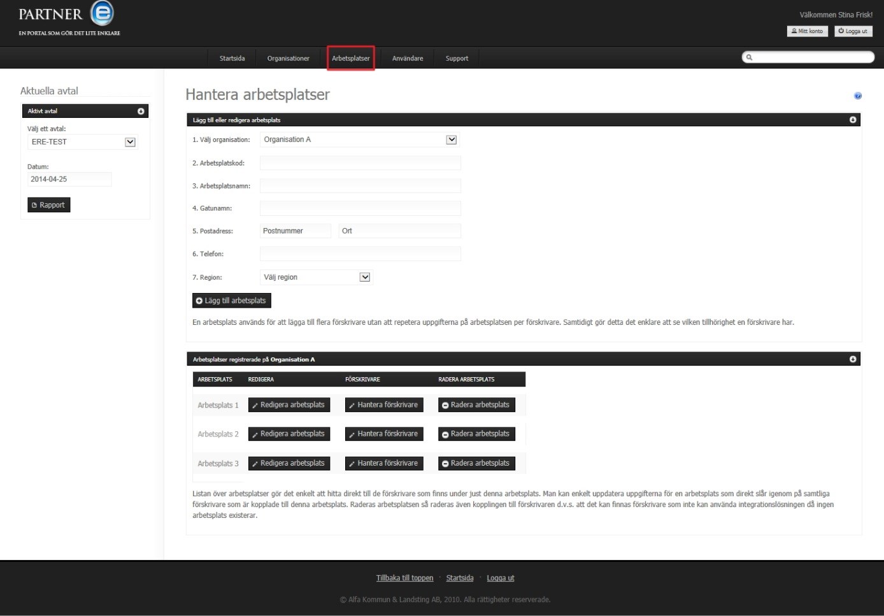Image resolution: width=884 pixels, height=616 pixels.
Task: Open the Välj region dropdown
Action: point(316,277)
